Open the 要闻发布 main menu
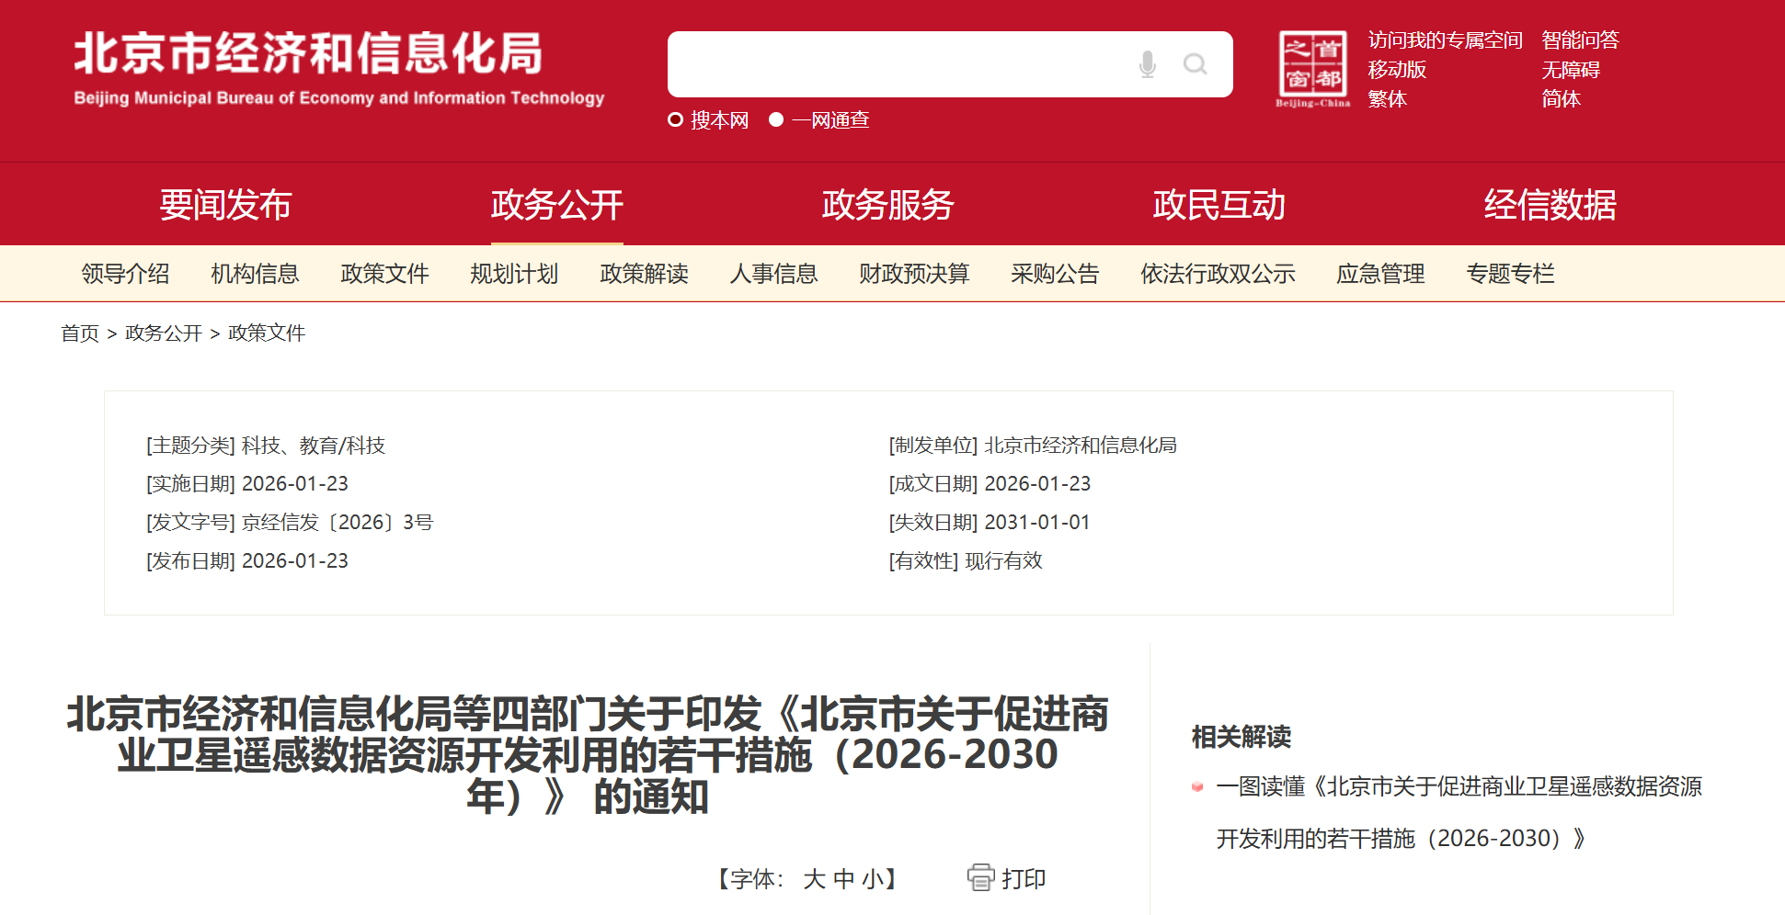Viewport: 1785px width, 915px height. pos(225,205)
